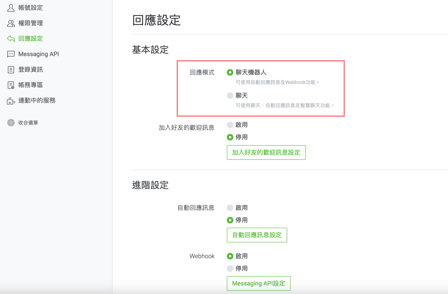
Task: Click the 登錄資訊 document icon
Action: click(11, 69)
